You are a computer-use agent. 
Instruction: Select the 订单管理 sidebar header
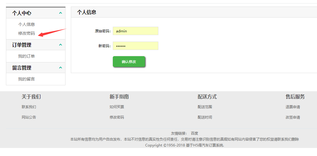tap(36, 45)
